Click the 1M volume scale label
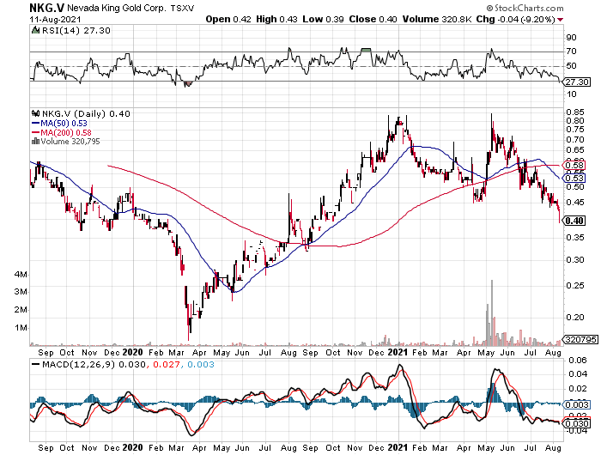The height and width of the screenshot is (455, 601). click(x=21, y=328)
